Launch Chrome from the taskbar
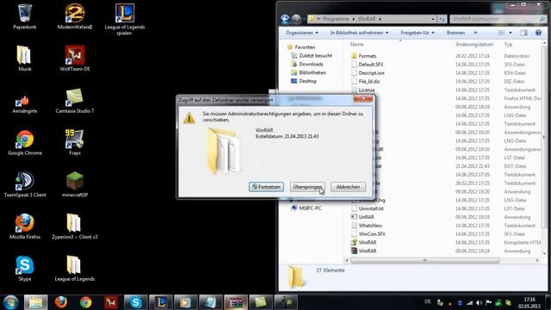Screen dimensions: 551x310 pos(86,302)
